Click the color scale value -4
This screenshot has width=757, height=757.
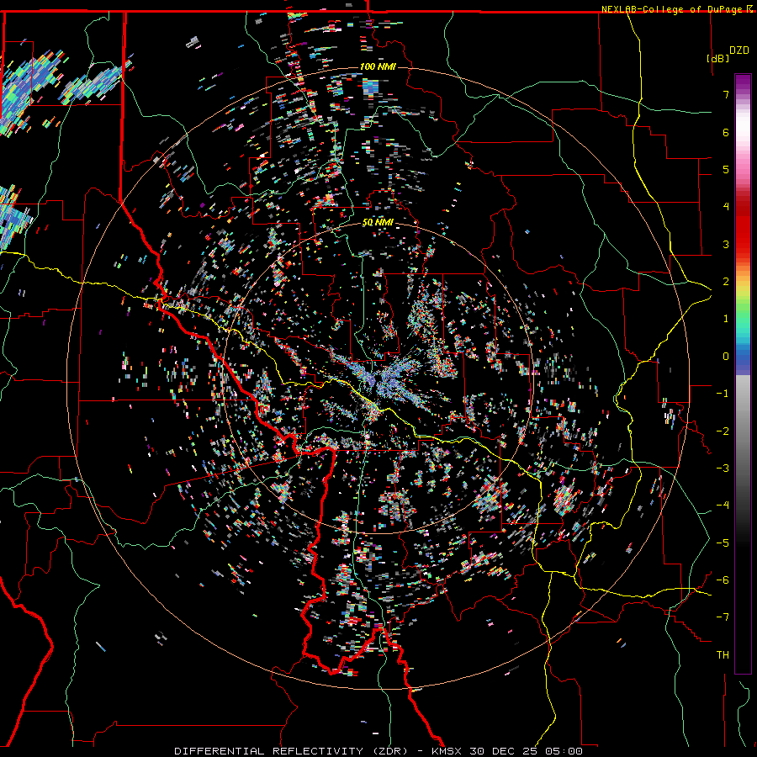click(723, 506)
